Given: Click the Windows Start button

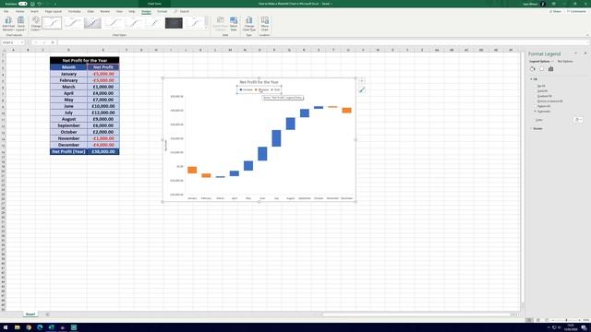Looking at the screenshot, I should point(6,327).
